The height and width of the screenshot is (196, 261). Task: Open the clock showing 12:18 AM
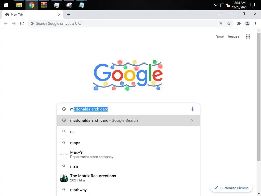pos(239,5)
